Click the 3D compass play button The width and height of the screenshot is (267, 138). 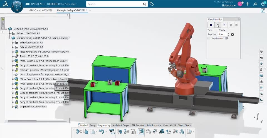coord(17,6)
